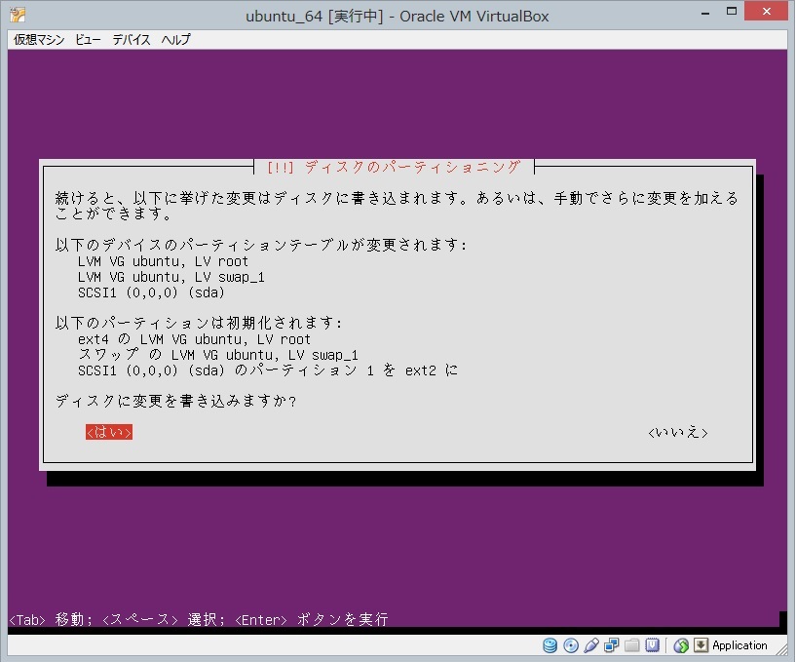Viewport: 796px width, 662px height.
Task: Open the デバイス menu
Action: click(x=131, y=40)
